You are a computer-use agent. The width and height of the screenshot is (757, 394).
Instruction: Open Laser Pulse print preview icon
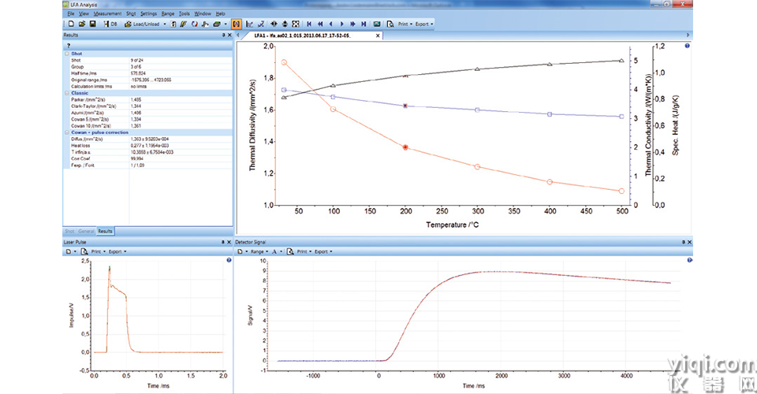click(84, 251)
